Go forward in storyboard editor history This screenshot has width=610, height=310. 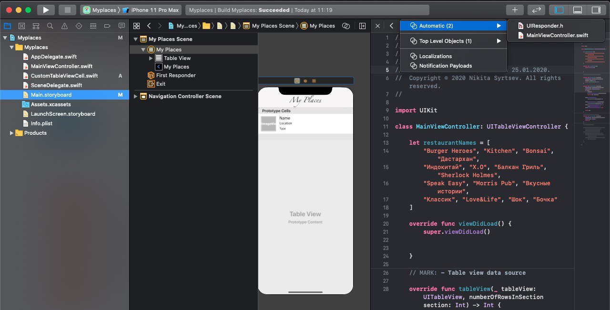tap(160, 26)
